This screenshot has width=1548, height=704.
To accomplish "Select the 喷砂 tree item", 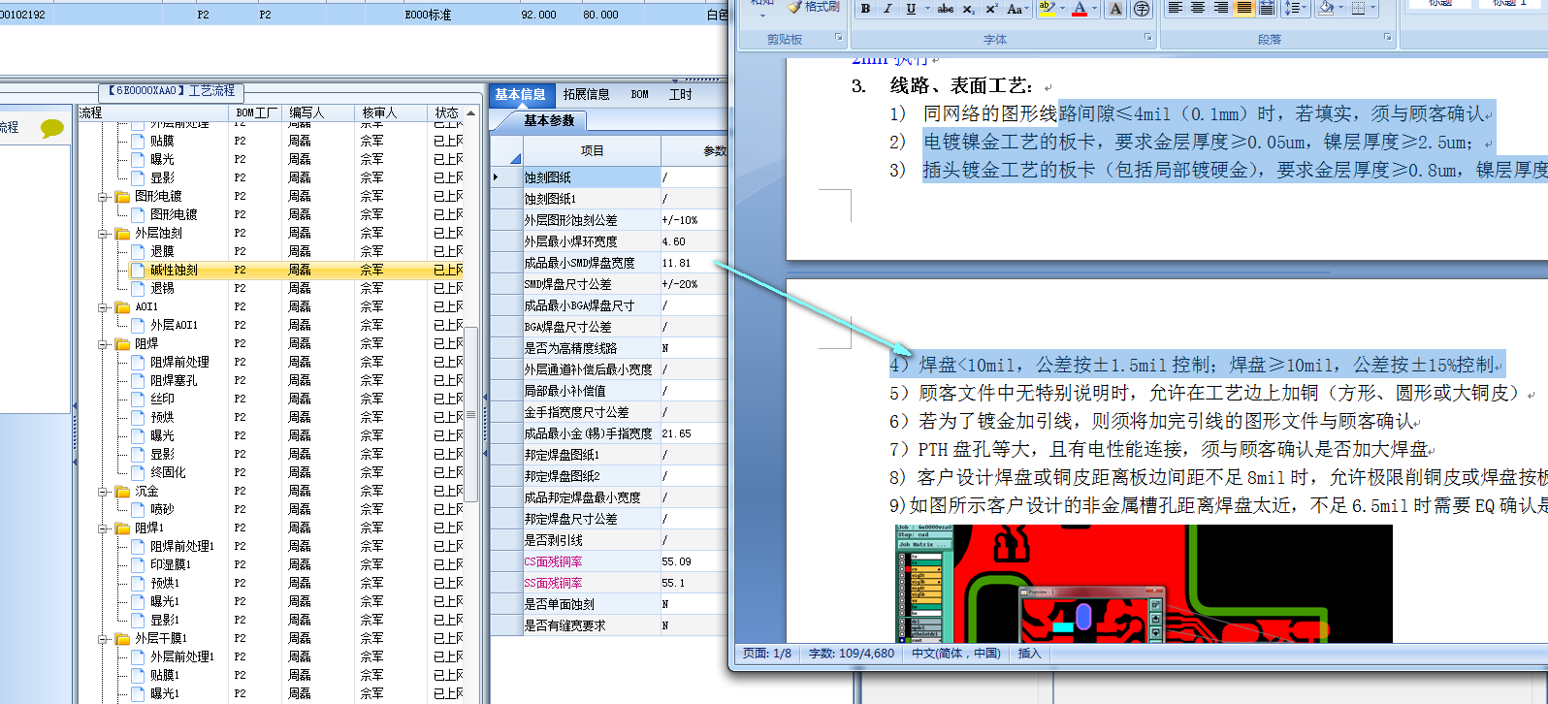I will [x=162, y=509].
